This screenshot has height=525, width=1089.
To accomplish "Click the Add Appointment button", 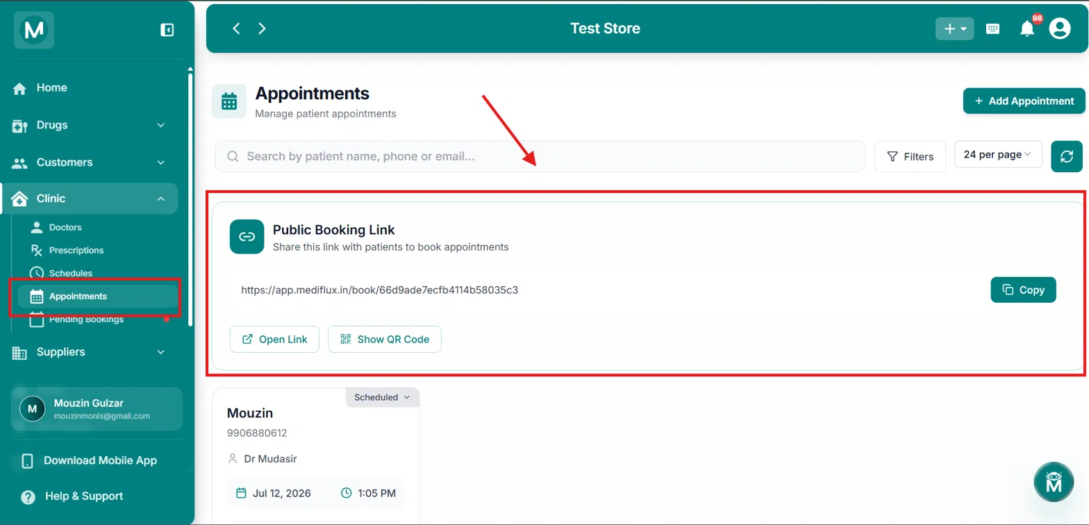I will (x=1024, y=101).
